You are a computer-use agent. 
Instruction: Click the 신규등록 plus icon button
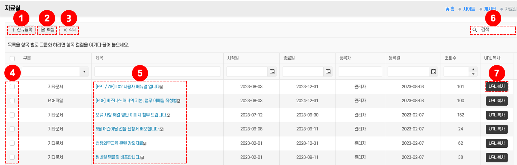pos(13,30)
